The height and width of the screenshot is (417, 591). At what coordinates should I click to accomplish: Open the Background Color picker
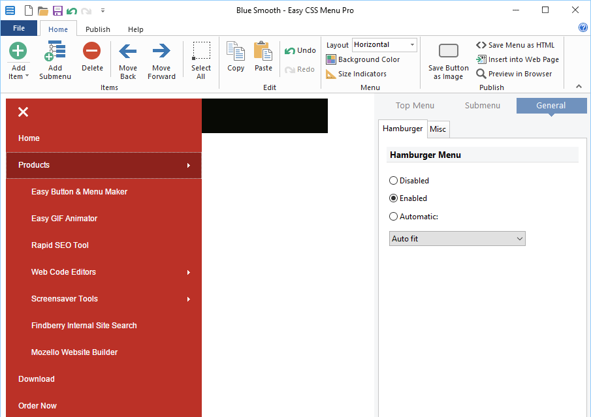pyautogui.click(x=363, y=59)
